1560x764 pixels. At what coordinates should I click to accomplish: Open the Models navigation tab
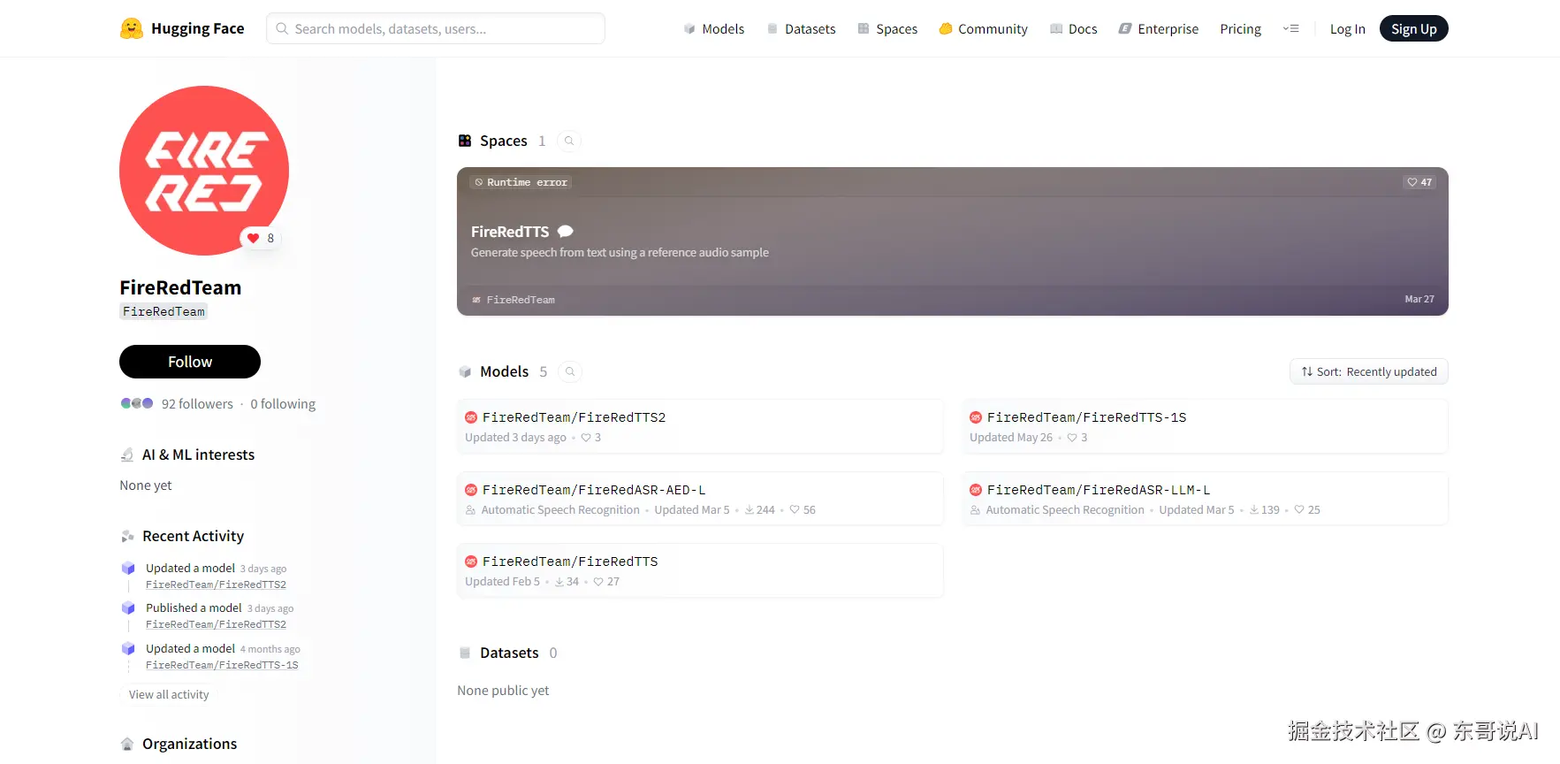714,29
